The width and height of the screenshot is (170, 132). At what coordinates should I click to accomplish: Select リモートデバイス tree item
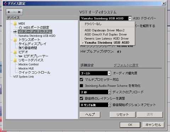click(x=31, y=60)
